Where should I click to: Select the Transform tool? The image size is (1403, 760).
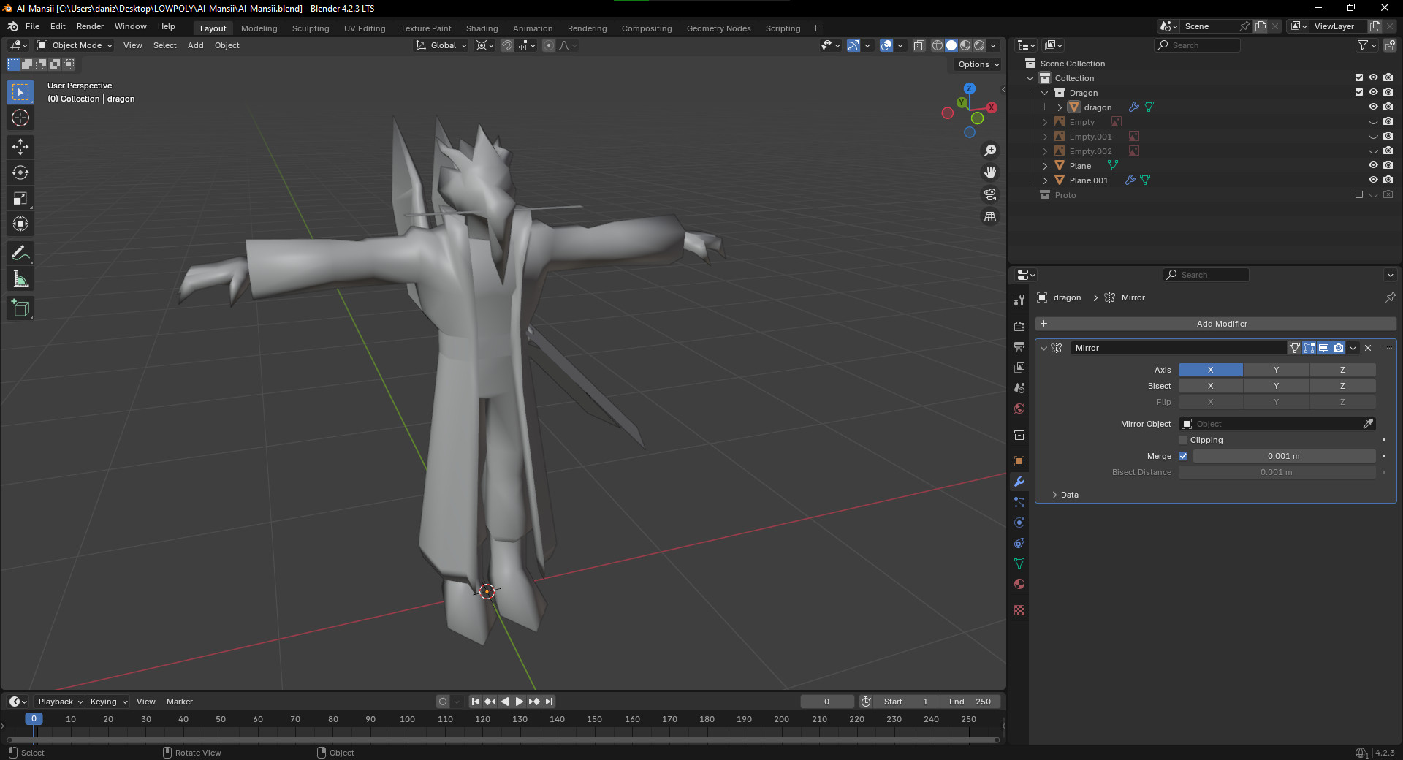coord(20,224)
